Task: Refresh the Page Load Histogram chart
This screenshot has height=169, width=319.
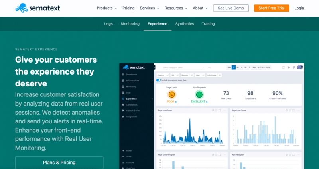Action: click(213, 155)
